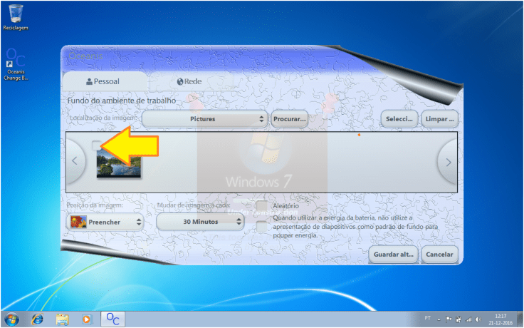The height and width of the screenshot is (328, 524).
Task: Tick the checkbox above the landscape thumbnail
Action: [x=98, y=145]
